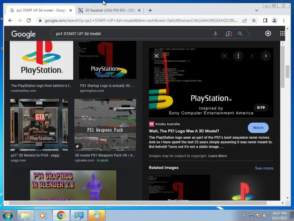The width and height of the screenshot is (294, 221).
Task: Open the creativebloq PlayStation logo thumbnail
Action: tap(41, 60)
